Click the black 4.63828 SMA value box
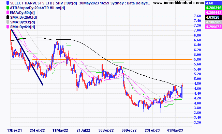 213,17
